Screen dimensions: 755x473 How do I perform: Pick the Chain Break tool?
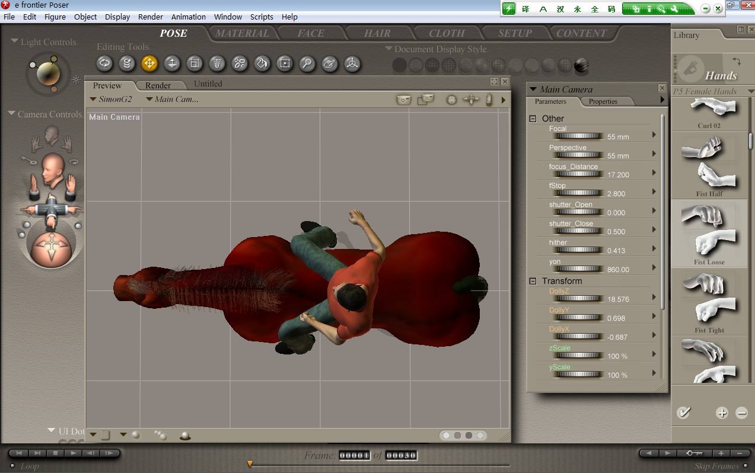(x=240, y=63)
